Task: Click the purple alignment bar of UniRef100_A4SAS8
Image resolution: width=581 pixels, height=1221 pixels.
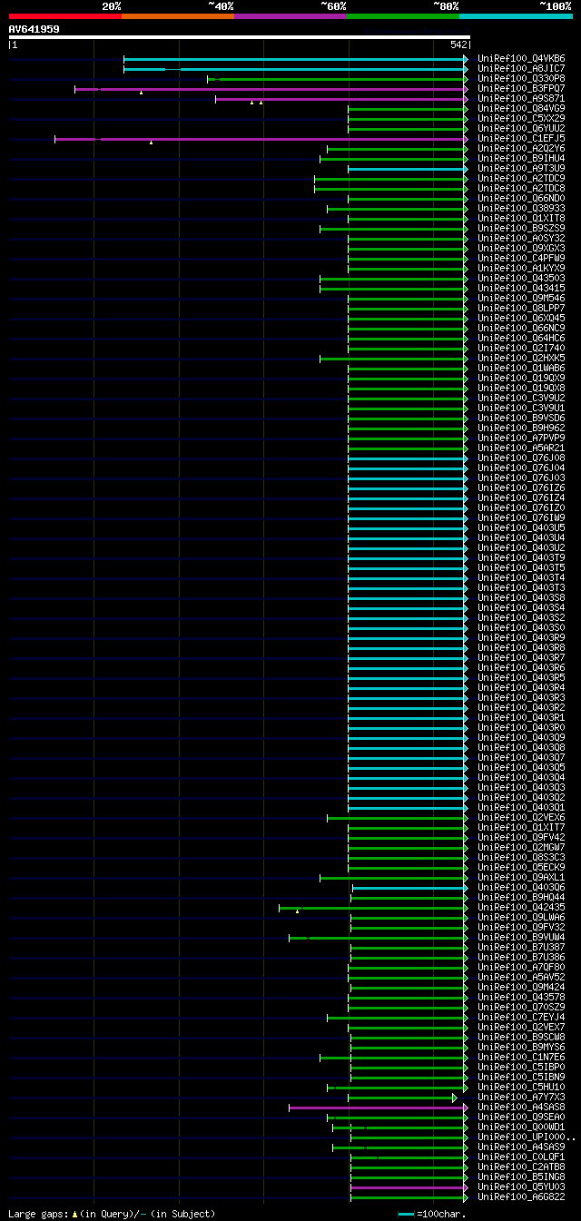Action: (x=377, y=1108)
